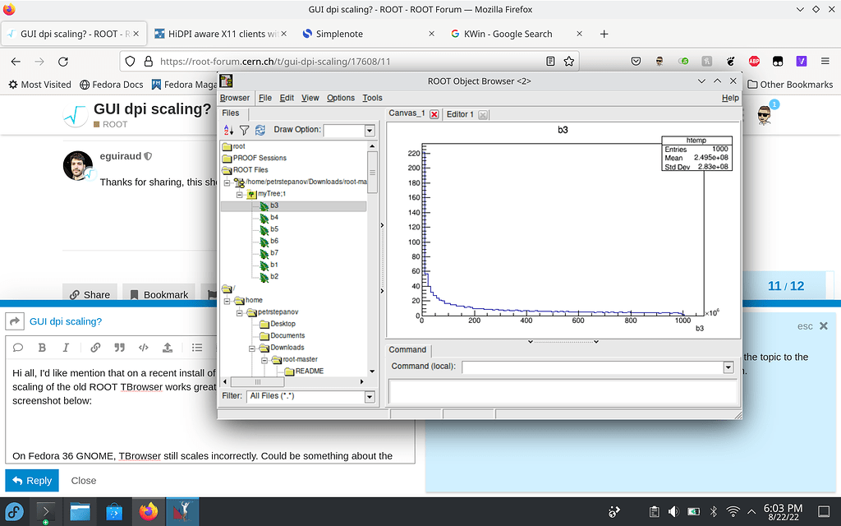841x526 pixels.
Task: Open the Tools menu in ROOT
Action: click(372, 98)
